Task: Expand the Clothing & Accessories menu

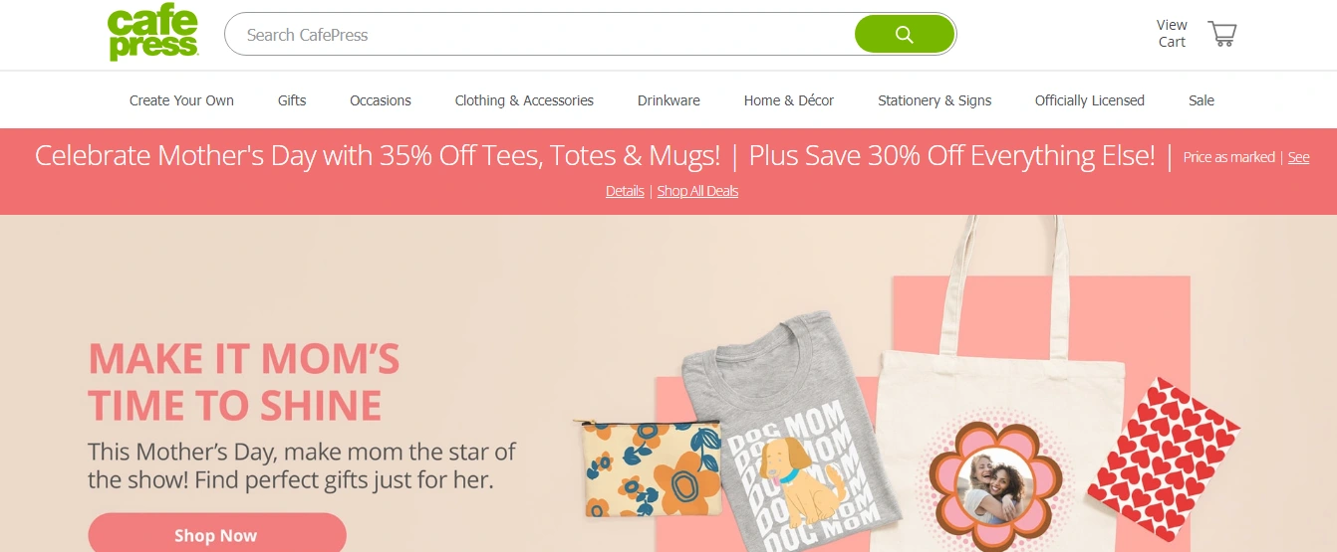Action: 524,100
